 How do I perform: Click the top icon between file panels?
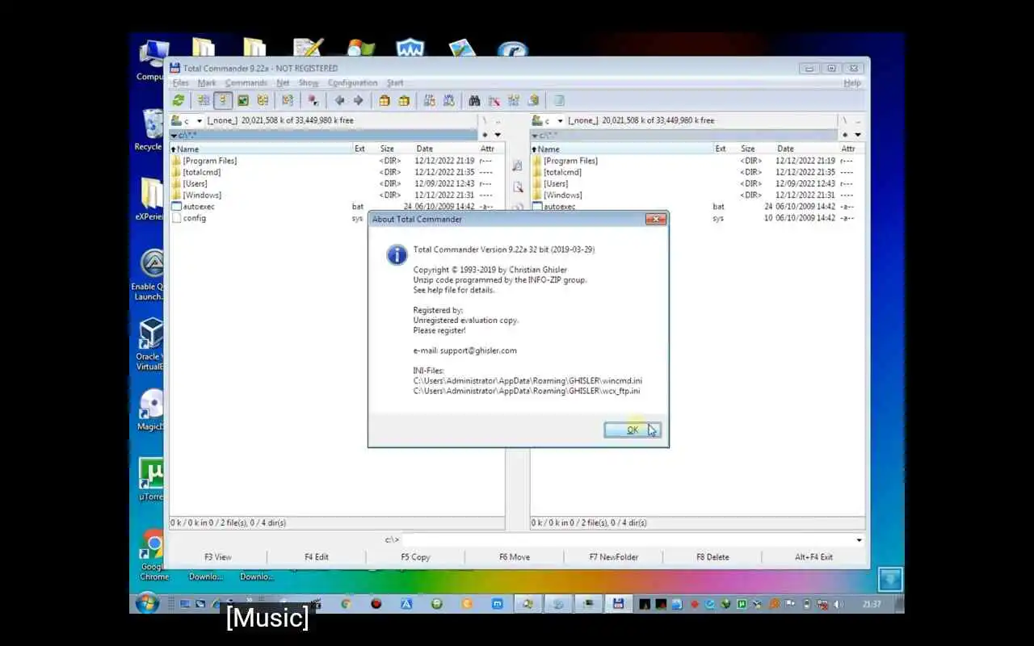pyautogui.click(x=518, y=166)
